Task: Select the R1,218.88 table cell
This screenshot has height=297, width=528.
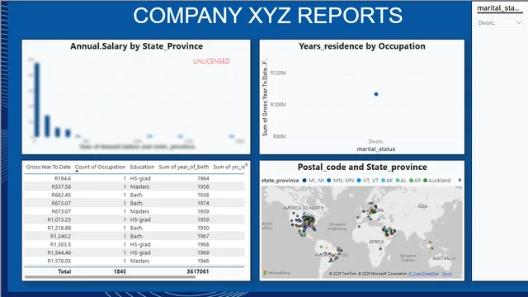Action: coord(59,228)
